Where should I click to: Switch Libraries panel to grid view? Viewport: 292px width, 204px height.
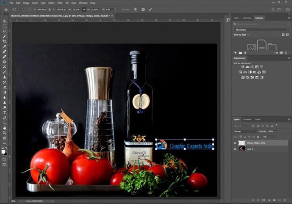(283, 35)
